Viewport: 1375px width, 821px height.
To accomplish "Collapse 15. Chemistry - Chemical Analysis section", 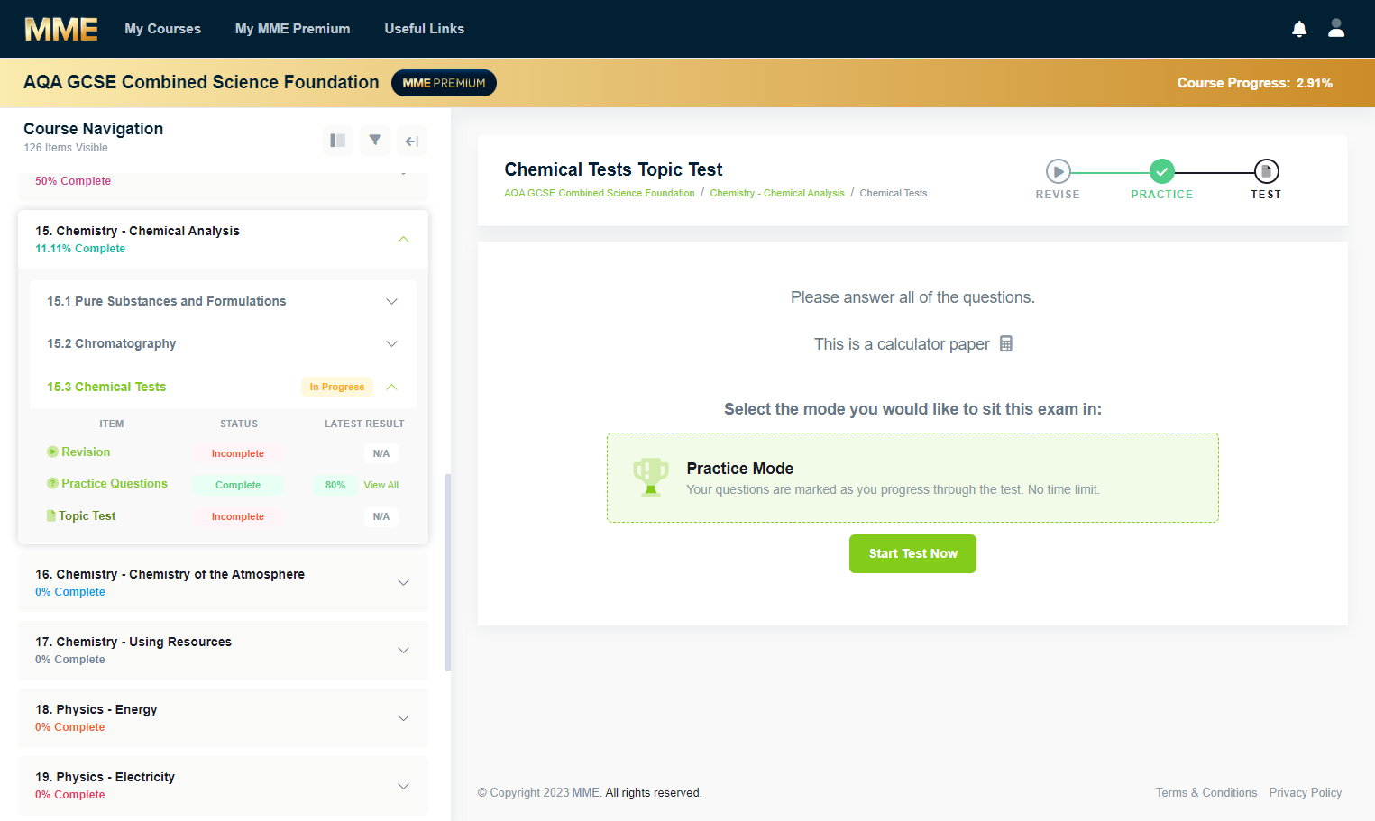I will pos(403,239).
